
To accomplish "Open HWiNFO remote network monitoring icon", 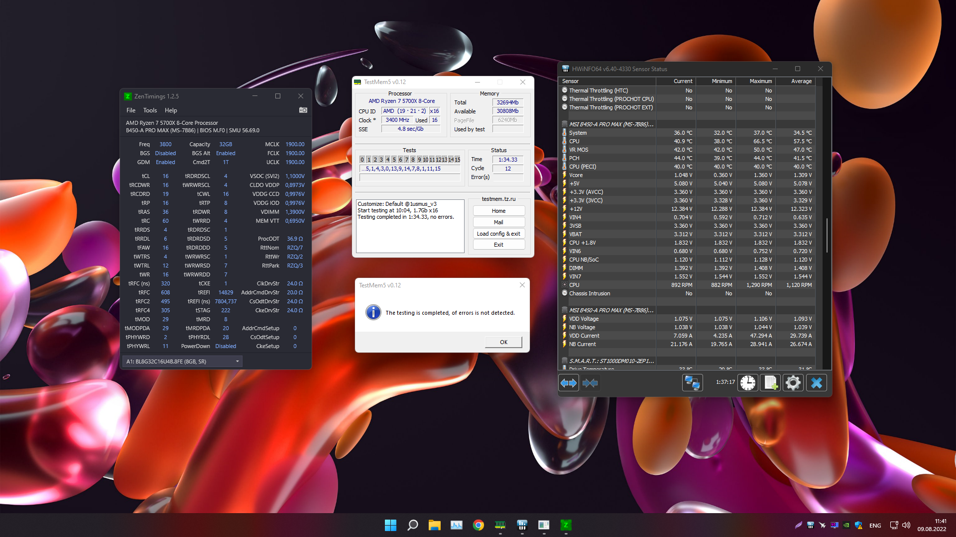I will pyautogui.click(x=692, y=383).
